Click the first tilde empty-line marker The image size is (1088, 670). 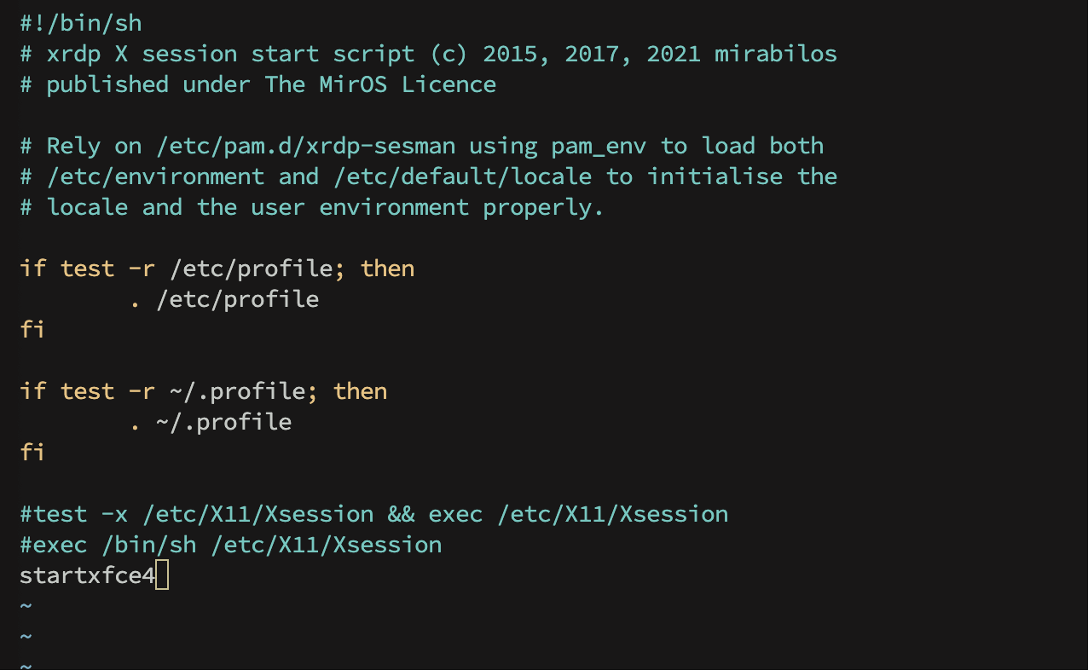pos(26,606)
